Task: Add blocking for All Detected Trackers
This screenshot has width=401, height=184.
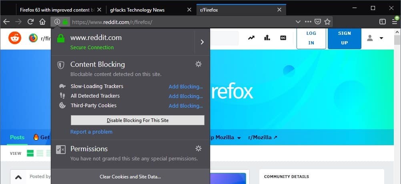Action: 186,96
